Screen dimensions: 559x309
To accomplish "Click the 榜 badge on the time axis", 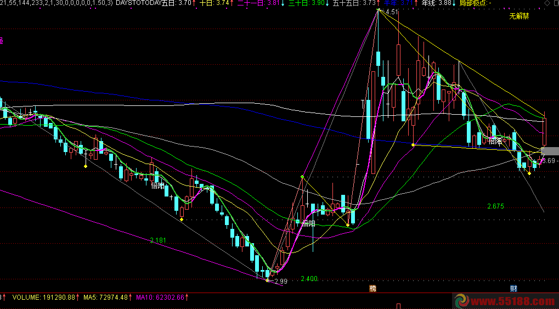I will [x=373, y=288].
